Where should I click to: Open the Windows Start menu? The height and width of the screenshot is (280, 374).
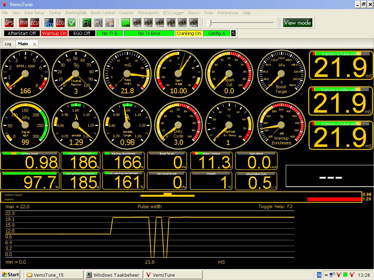pos(10,275)
